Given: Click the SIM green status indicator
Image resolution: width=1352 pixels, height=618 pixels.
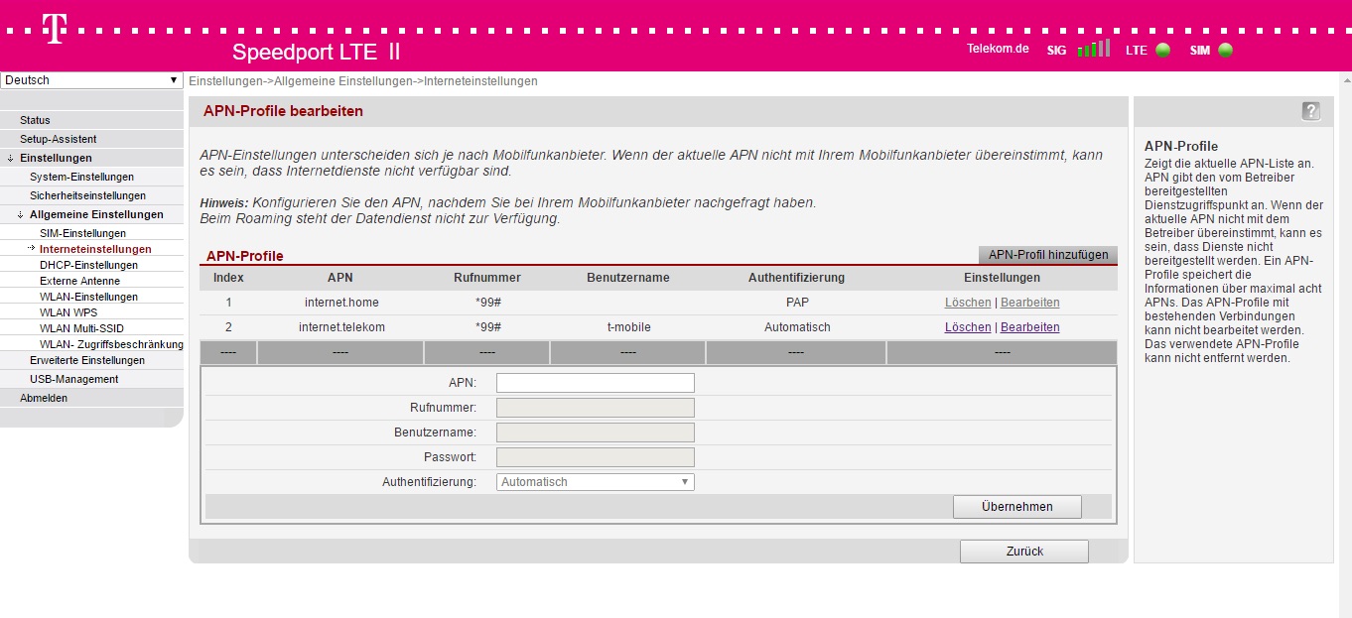Looking at the screenshot, I should tap(1226, 50).
